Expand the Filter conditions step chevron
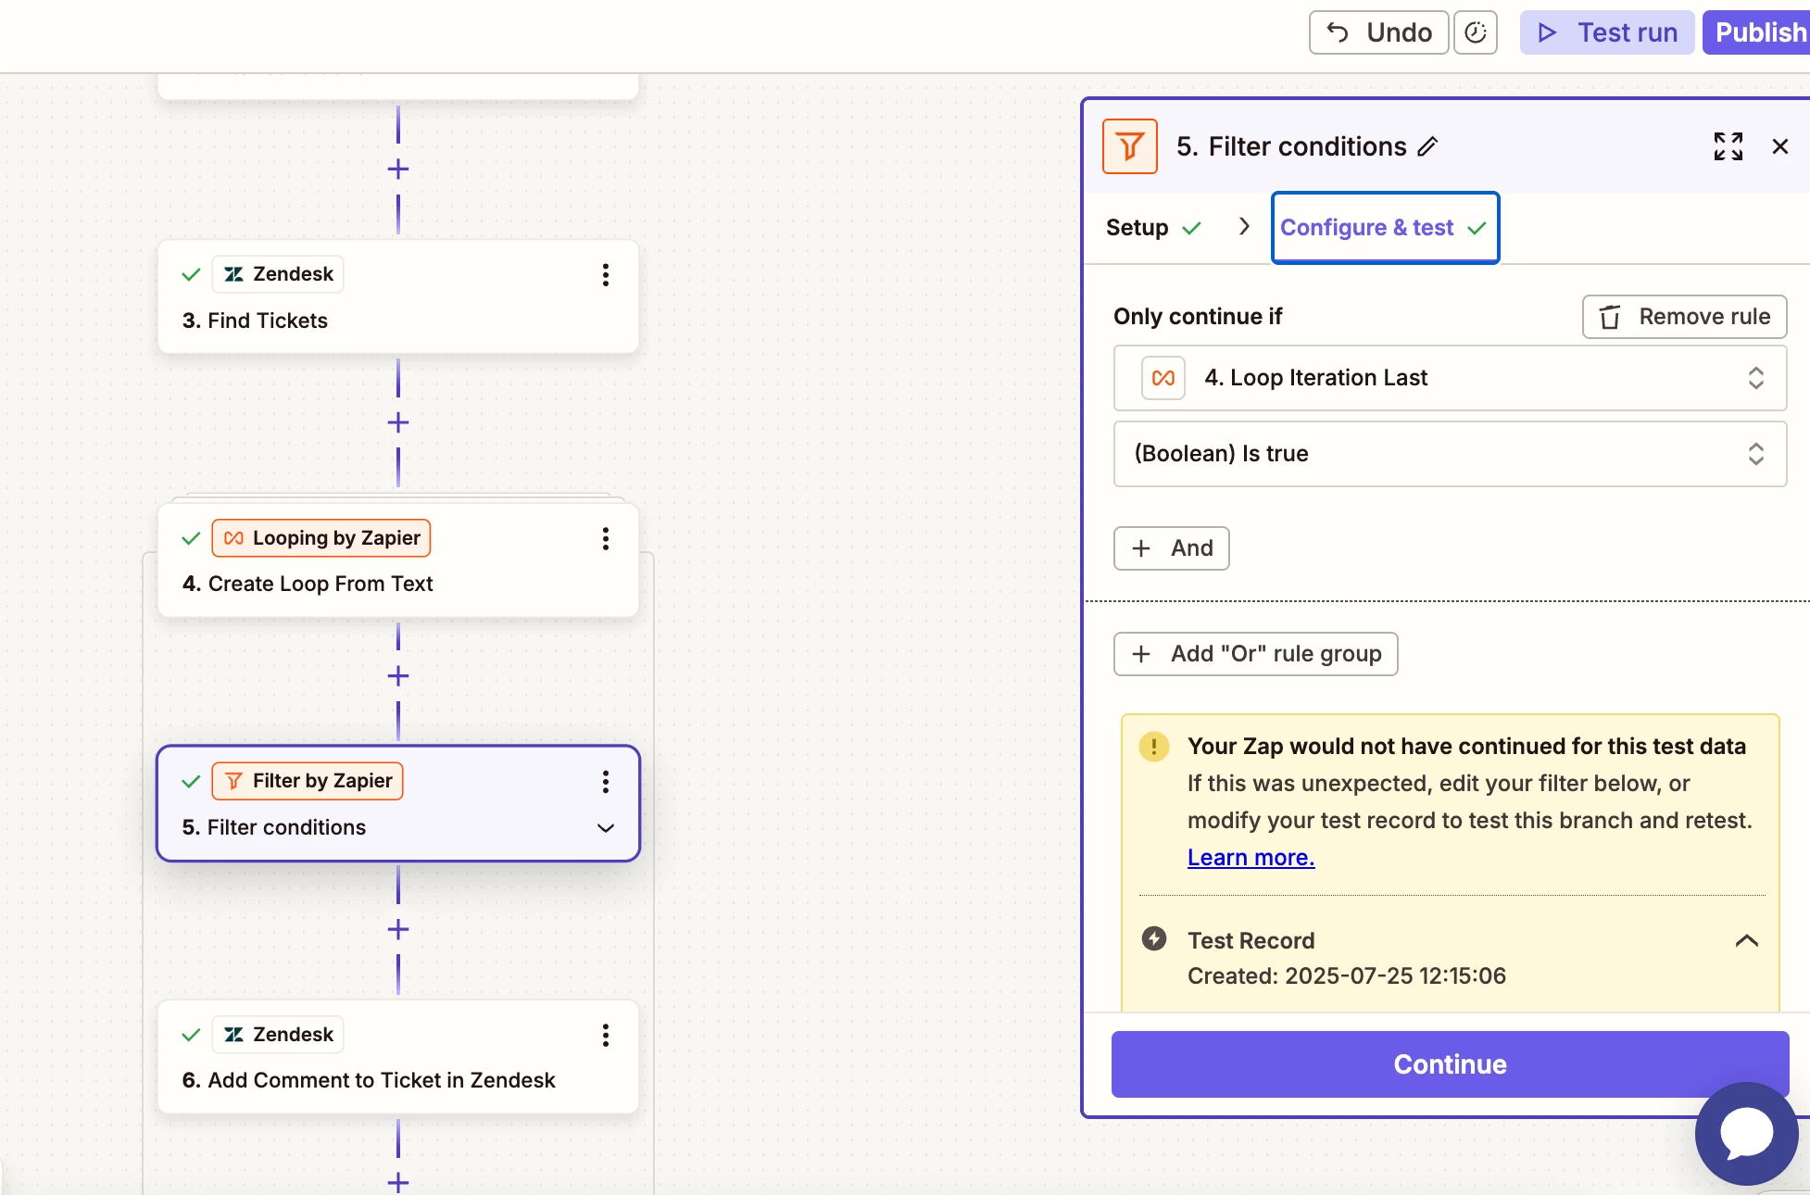The height and width of the screenshot is (1195, 1810). point(605,828)
